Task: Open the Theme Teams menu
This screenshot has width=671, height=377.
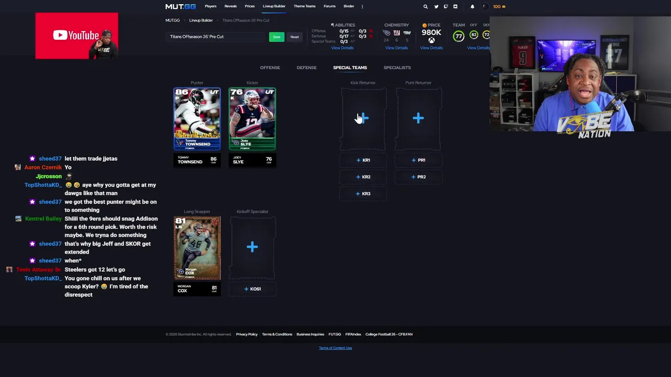Action: pyautogui.click(x=305, y=6)
